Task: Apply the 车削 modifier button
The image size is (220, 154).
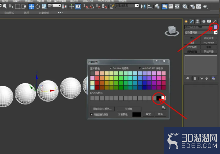Action: pos(209,47)
